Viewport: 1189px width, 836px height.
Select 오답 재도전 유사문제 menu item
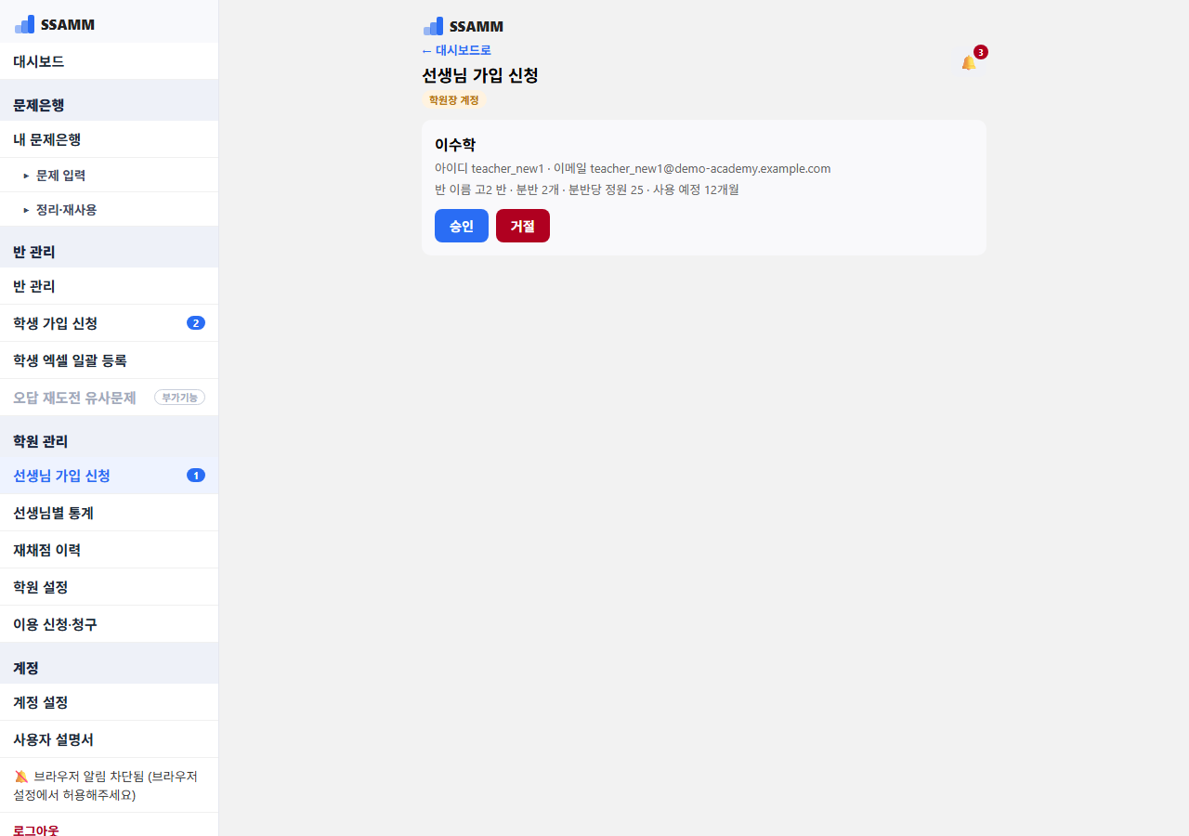pyautogui.click(x=109, y=398)
